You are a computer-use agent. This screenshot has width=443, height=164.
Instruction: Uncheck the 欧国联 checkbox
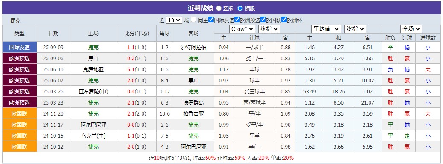coord(263,20)
